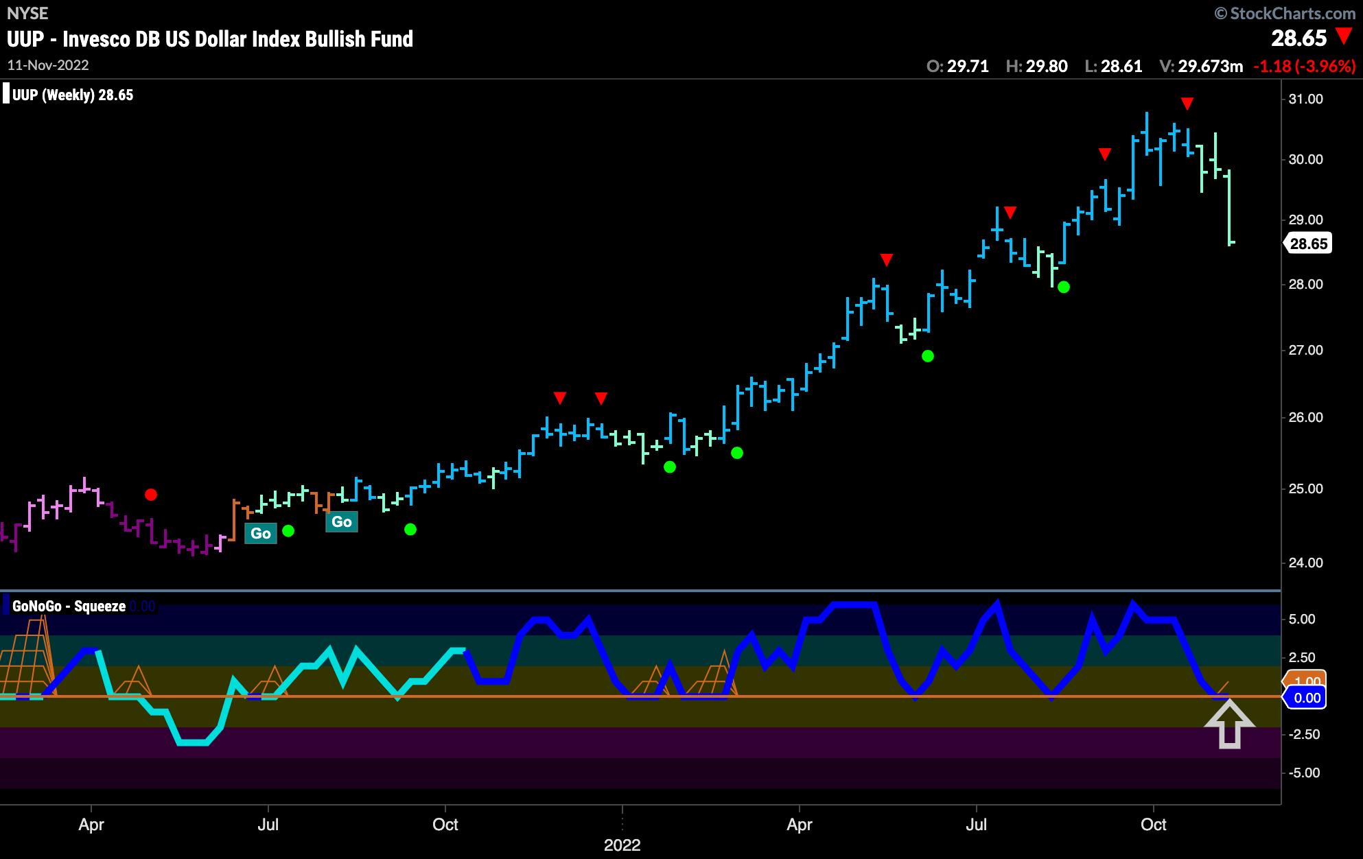Screen dimensions: 1363x859
Task: Click the Oct label before the 2022 marker
Action: [445, 825]
